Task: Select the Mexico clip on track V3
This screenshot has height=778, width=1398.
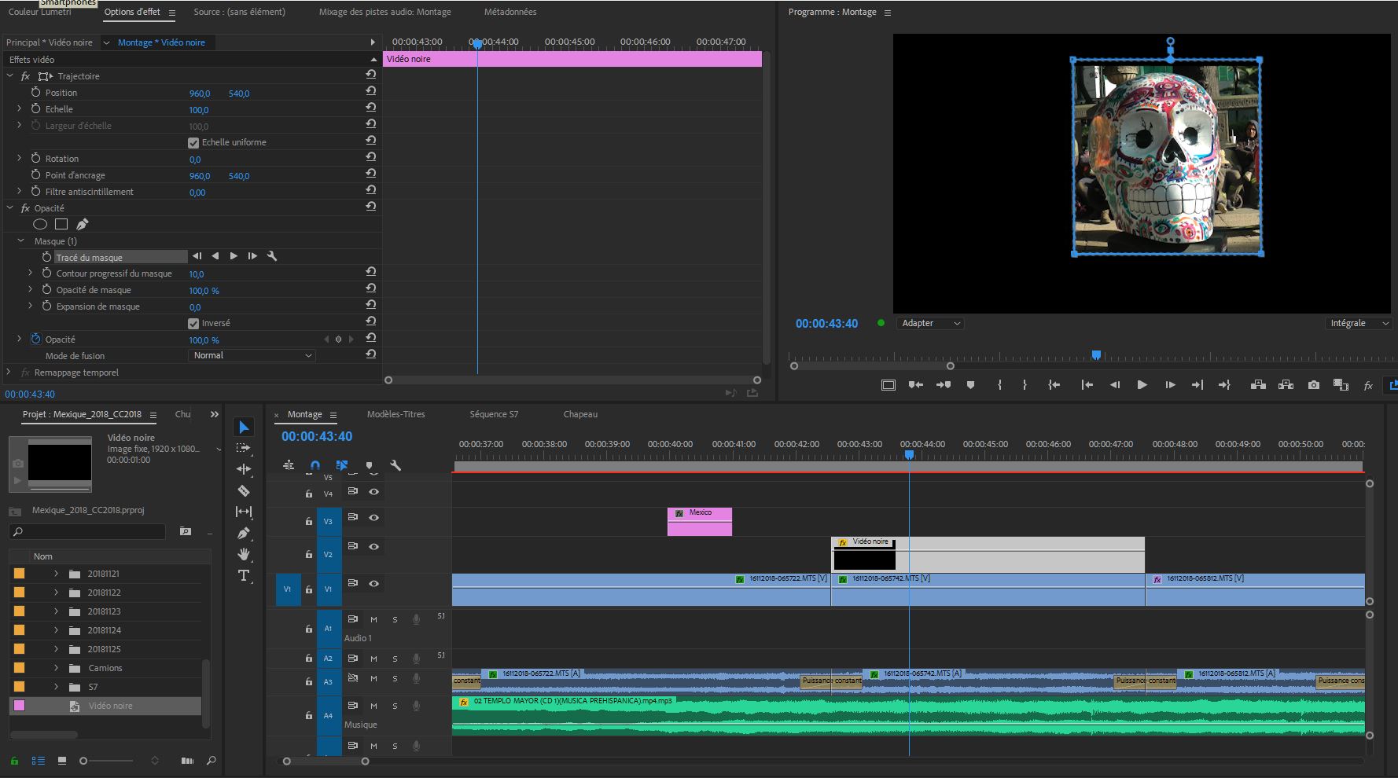Action: 699,522
